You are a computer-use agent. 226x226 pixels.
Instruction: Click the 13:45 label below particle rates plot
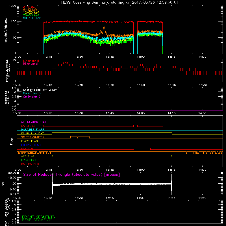click(110, 85)
